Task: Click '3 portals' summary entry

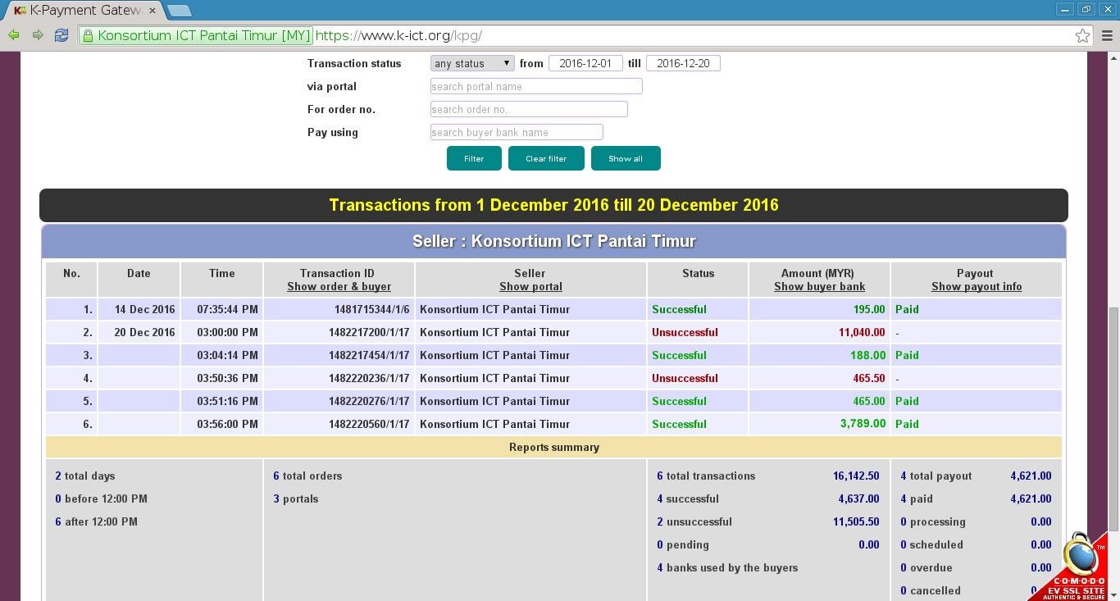Action: click(296, 499)
